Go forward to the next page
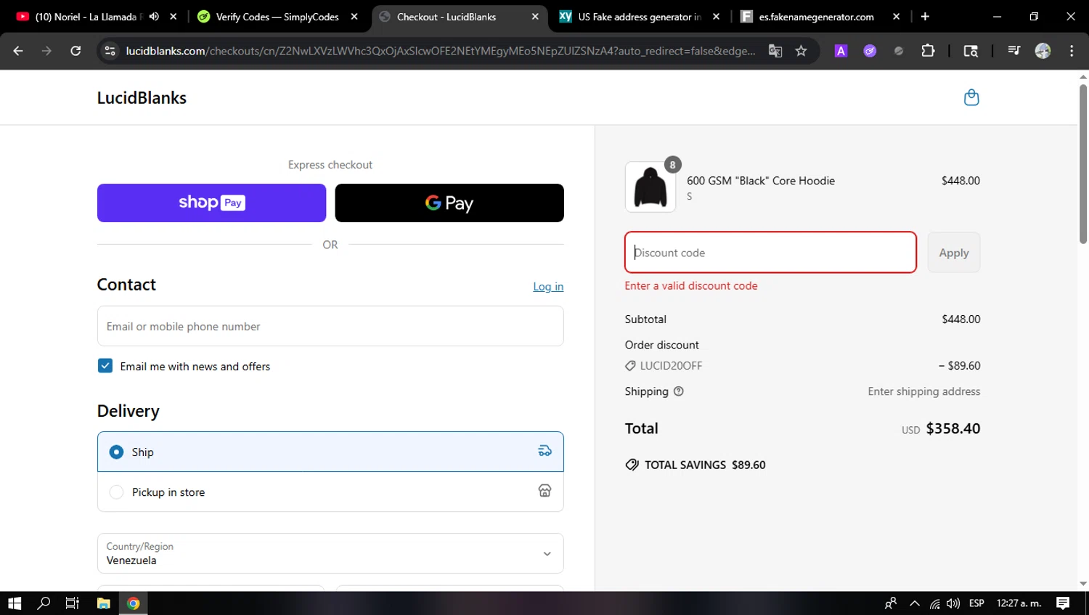The height and width of the screenshot is (615, 1089). 46,51
